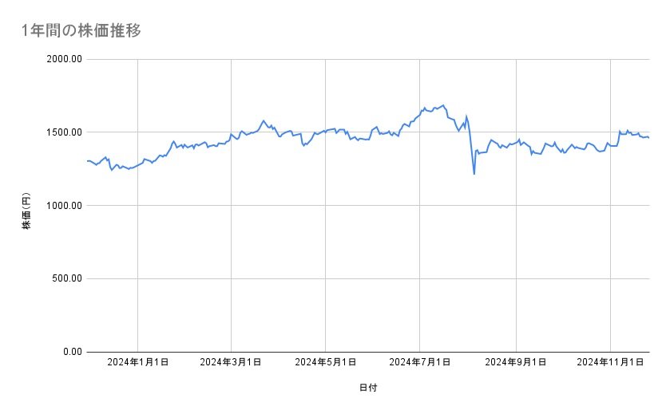670x414 pixels.
Task: Select the 2024年11月1日 date label
Action: coord(610,362)
